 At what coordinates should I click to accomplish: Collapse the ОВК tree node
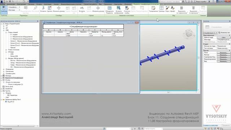pos(4,30)
